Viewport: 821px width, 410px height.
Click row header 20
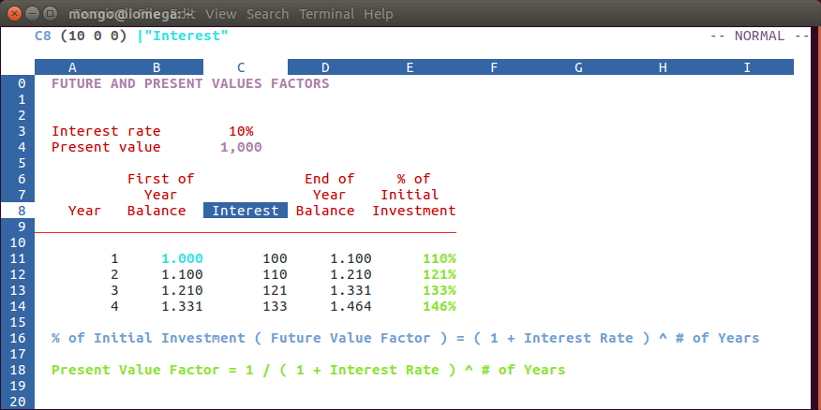[x=18, y=402]
